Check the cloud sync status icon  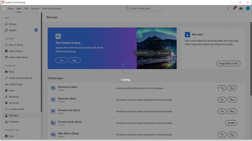(x=241, y=9)
